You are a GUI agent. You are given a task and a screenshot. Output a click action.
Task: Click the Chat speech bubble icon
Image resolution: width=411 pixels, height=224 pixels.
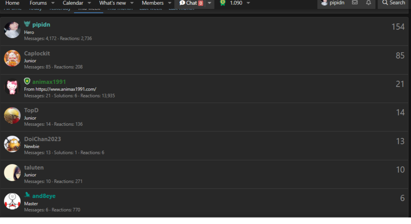click(x=182, y=3)
